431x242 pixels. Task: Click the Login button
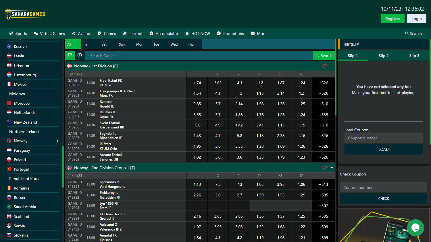point(417,19)
